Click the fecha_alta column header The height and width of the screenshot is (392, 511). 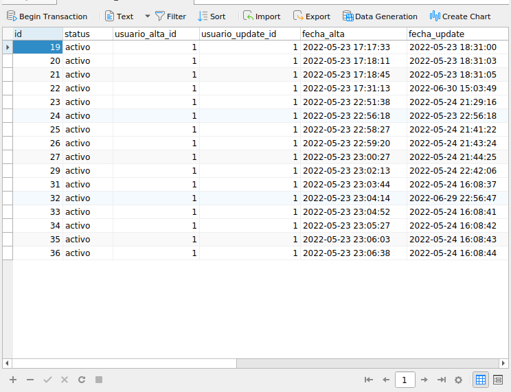click(353, 34)
